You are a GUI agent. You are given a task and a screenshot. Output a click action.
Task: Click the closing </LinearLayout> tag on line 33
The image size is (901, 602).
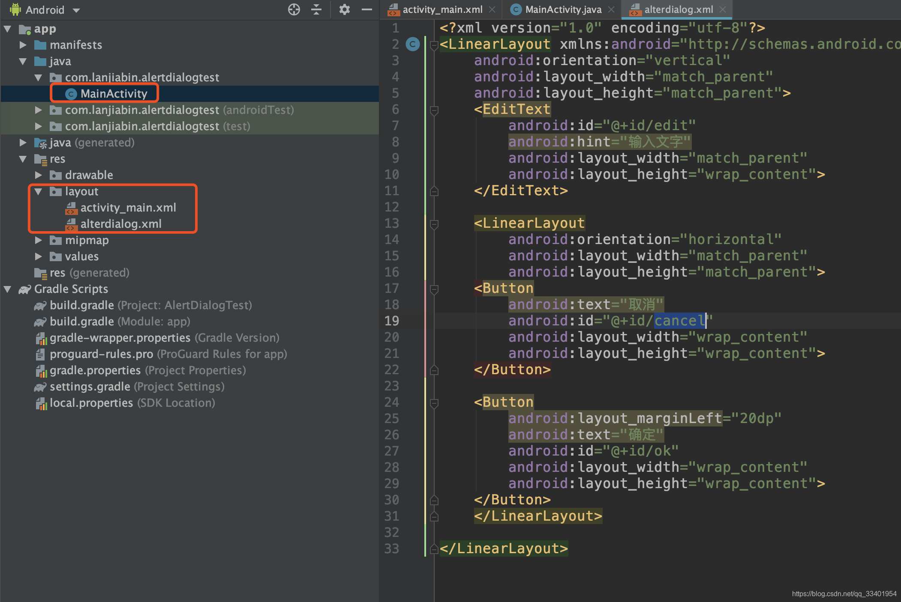pos(504,548)
